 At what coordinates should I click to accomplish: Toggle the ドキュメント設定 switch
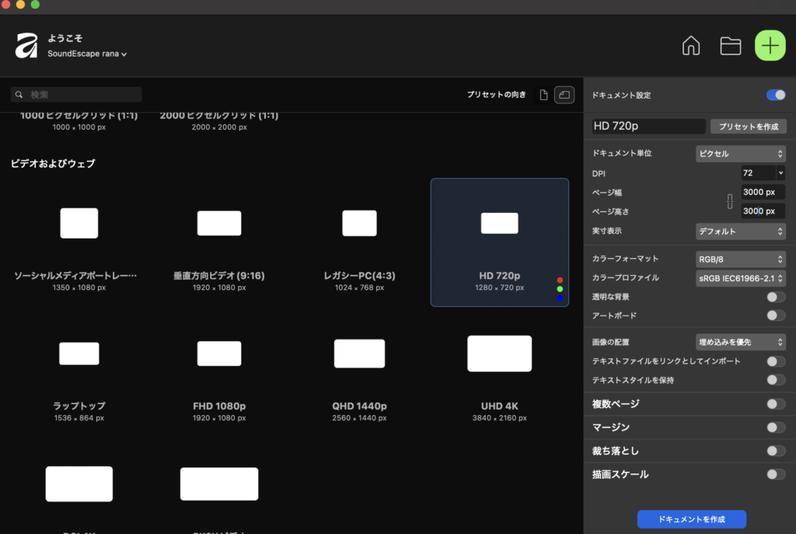775,95
